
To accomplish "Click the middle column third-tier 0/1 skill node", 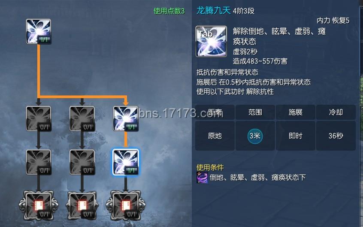I will (82, 162).
